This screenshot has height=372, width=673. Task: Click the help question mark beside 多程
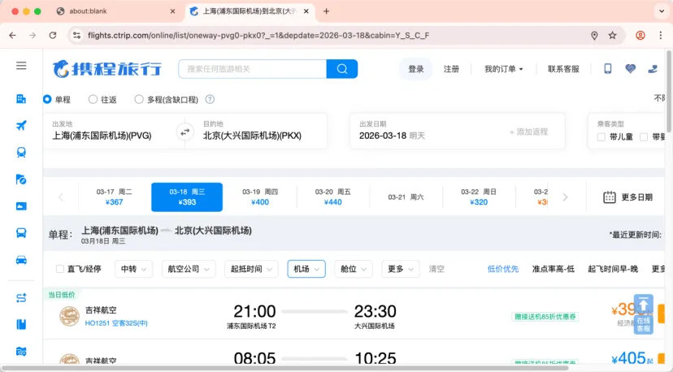pos(210,100)
